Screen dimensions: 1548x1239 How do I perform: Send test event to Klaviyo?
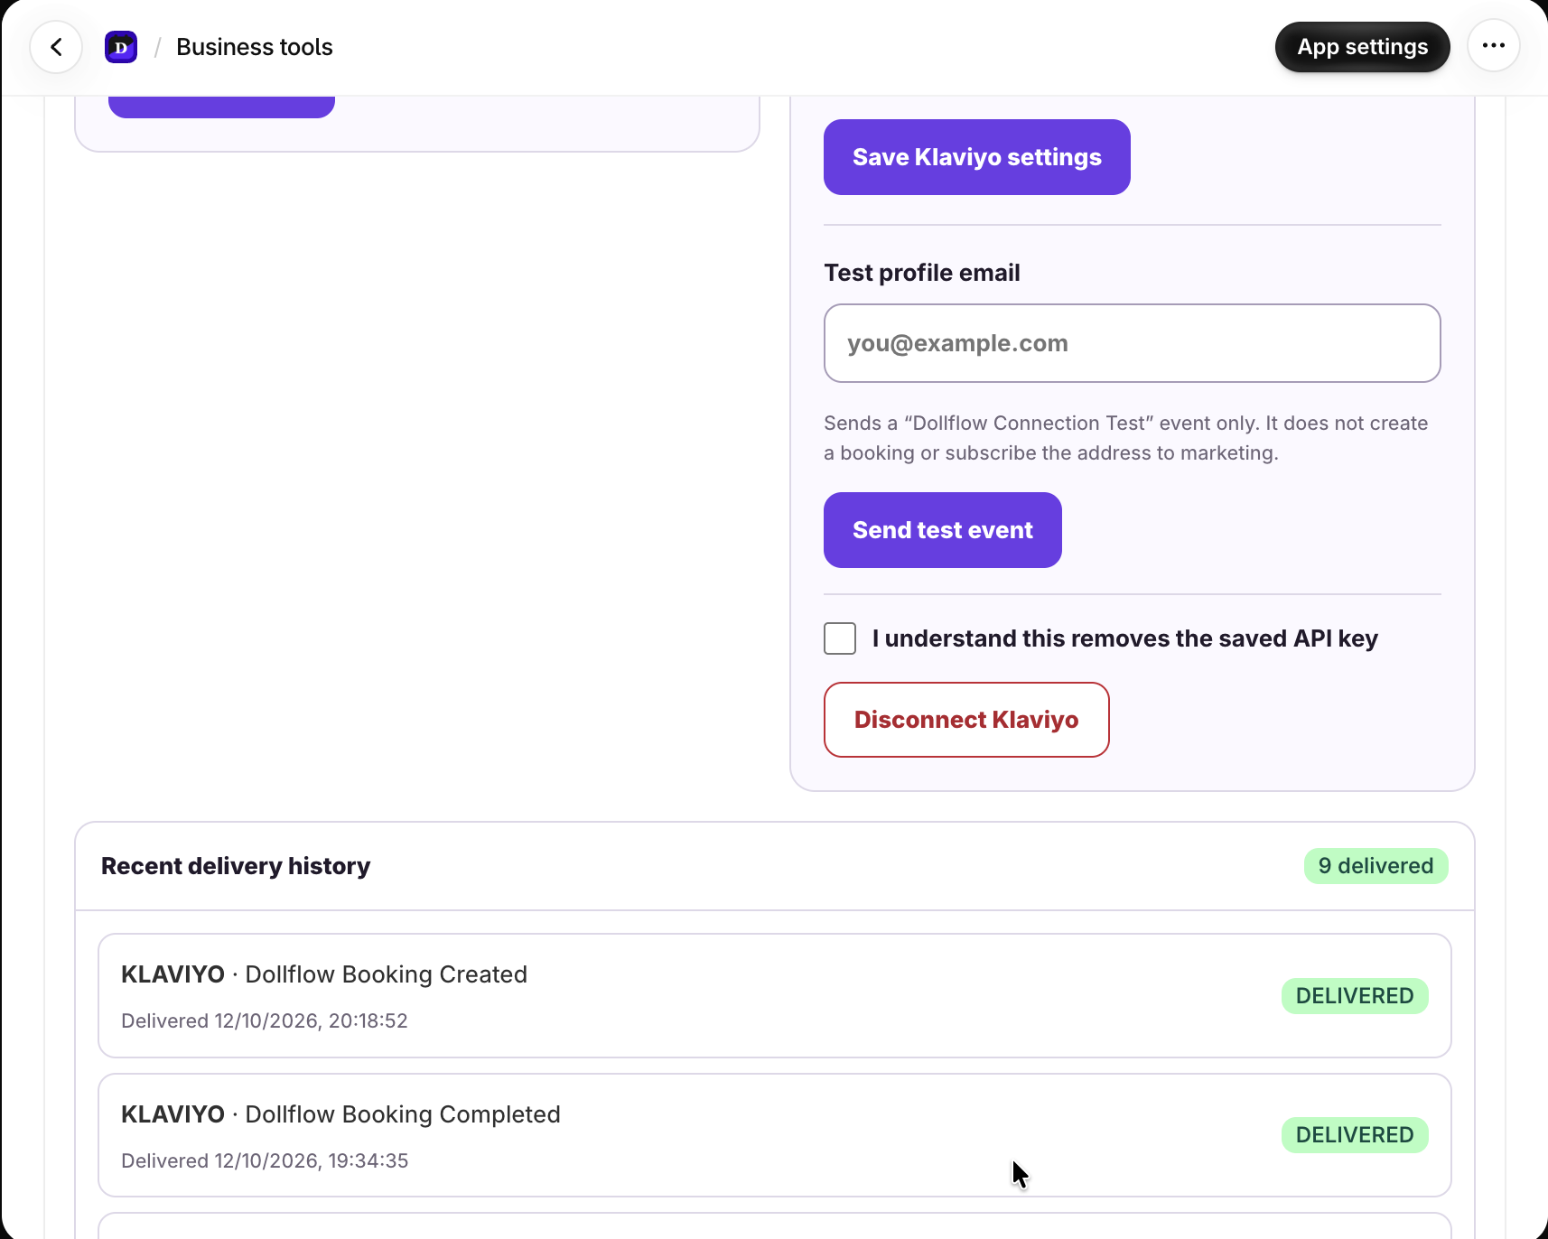point(942,530)
